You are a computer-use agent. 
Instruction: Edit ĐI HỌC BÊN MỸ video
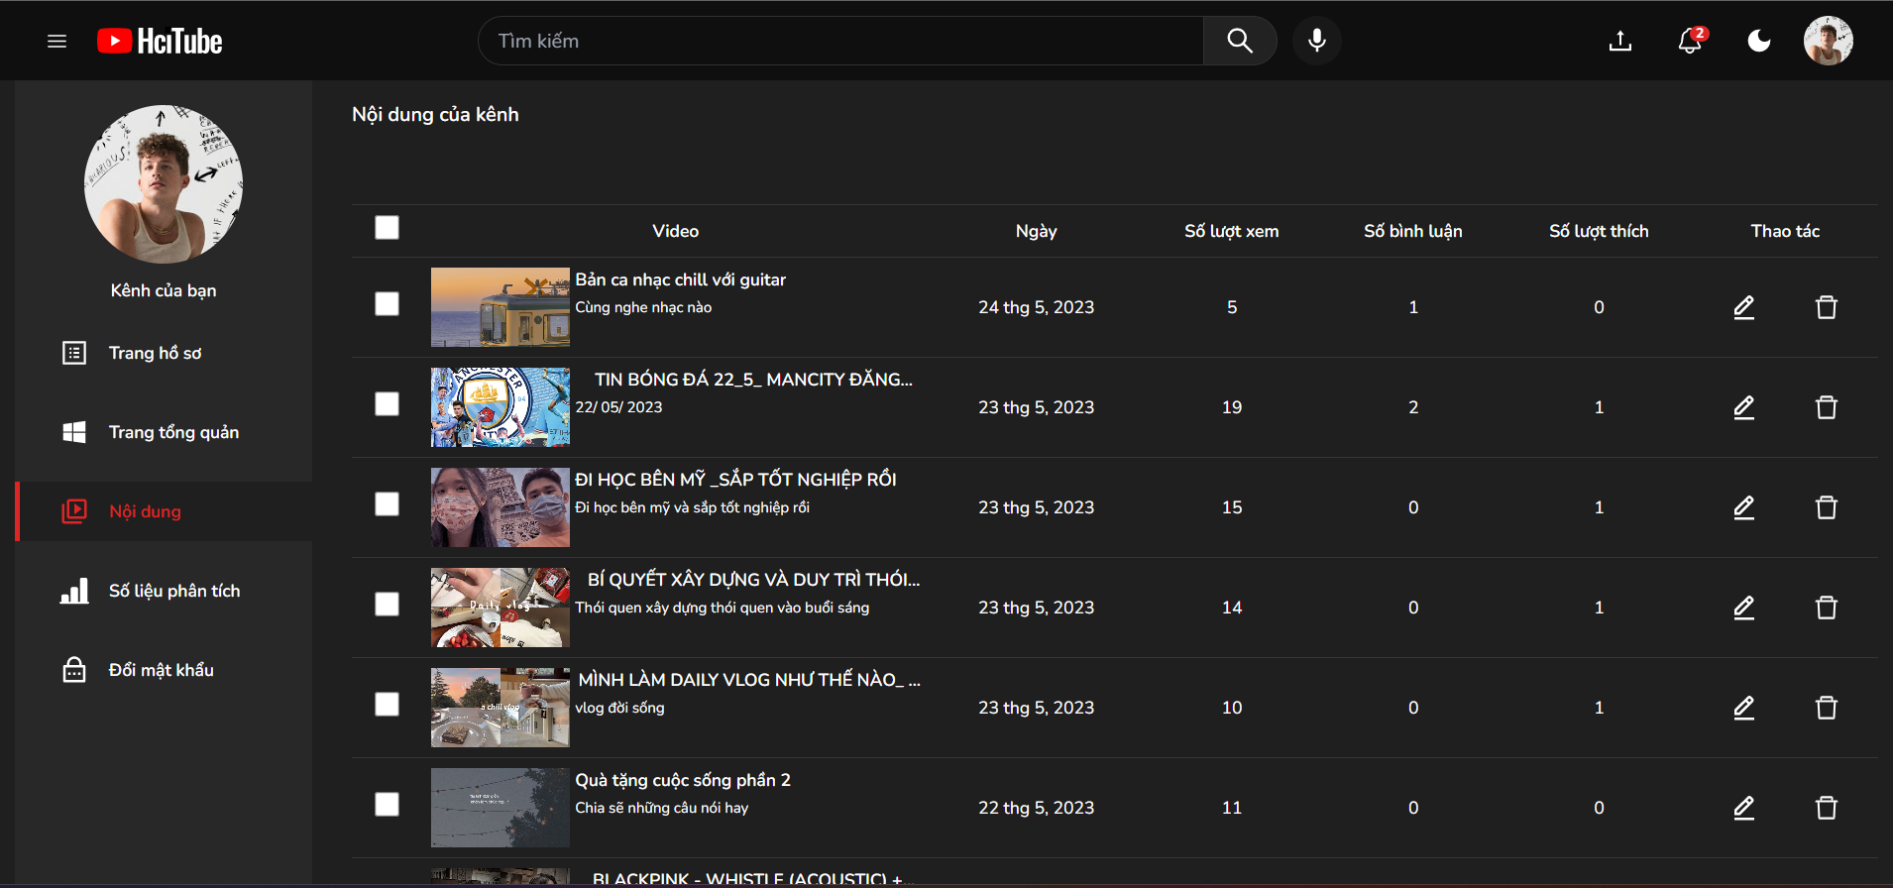tap(1744, 507)
